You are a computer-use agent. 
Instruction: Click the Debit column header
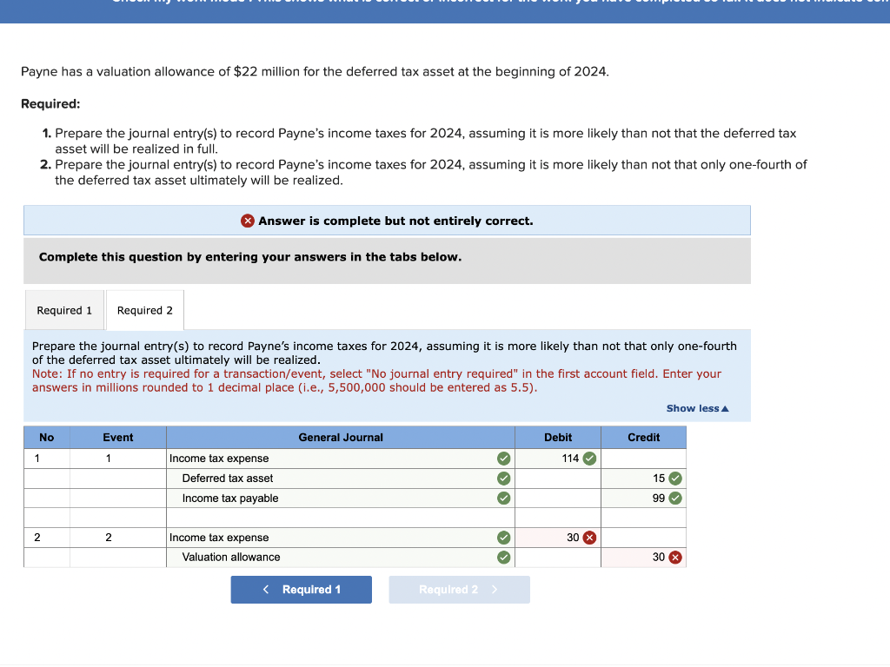558,438
